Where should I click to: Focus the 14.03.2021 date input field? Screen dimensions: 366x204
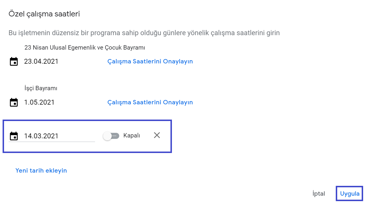pyautogui.click(x=58, y=136)
